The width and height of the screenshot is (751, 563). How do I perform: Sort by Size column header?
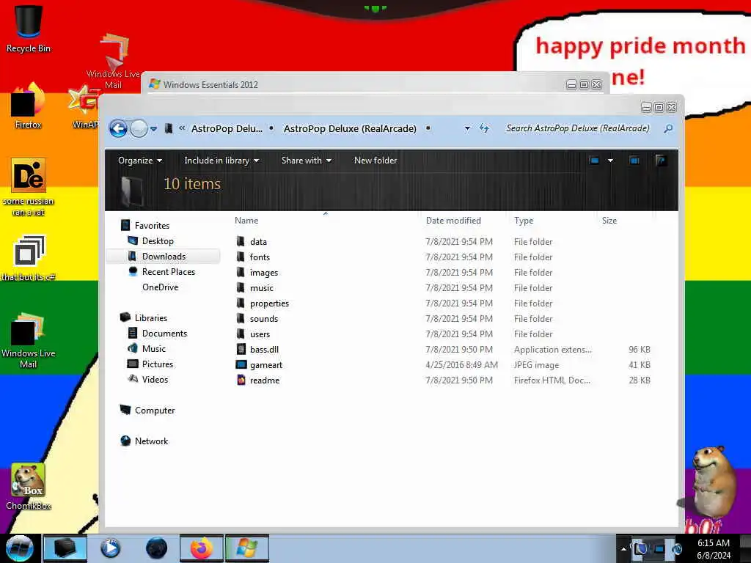pyautogui.click(x=609, y=220)
